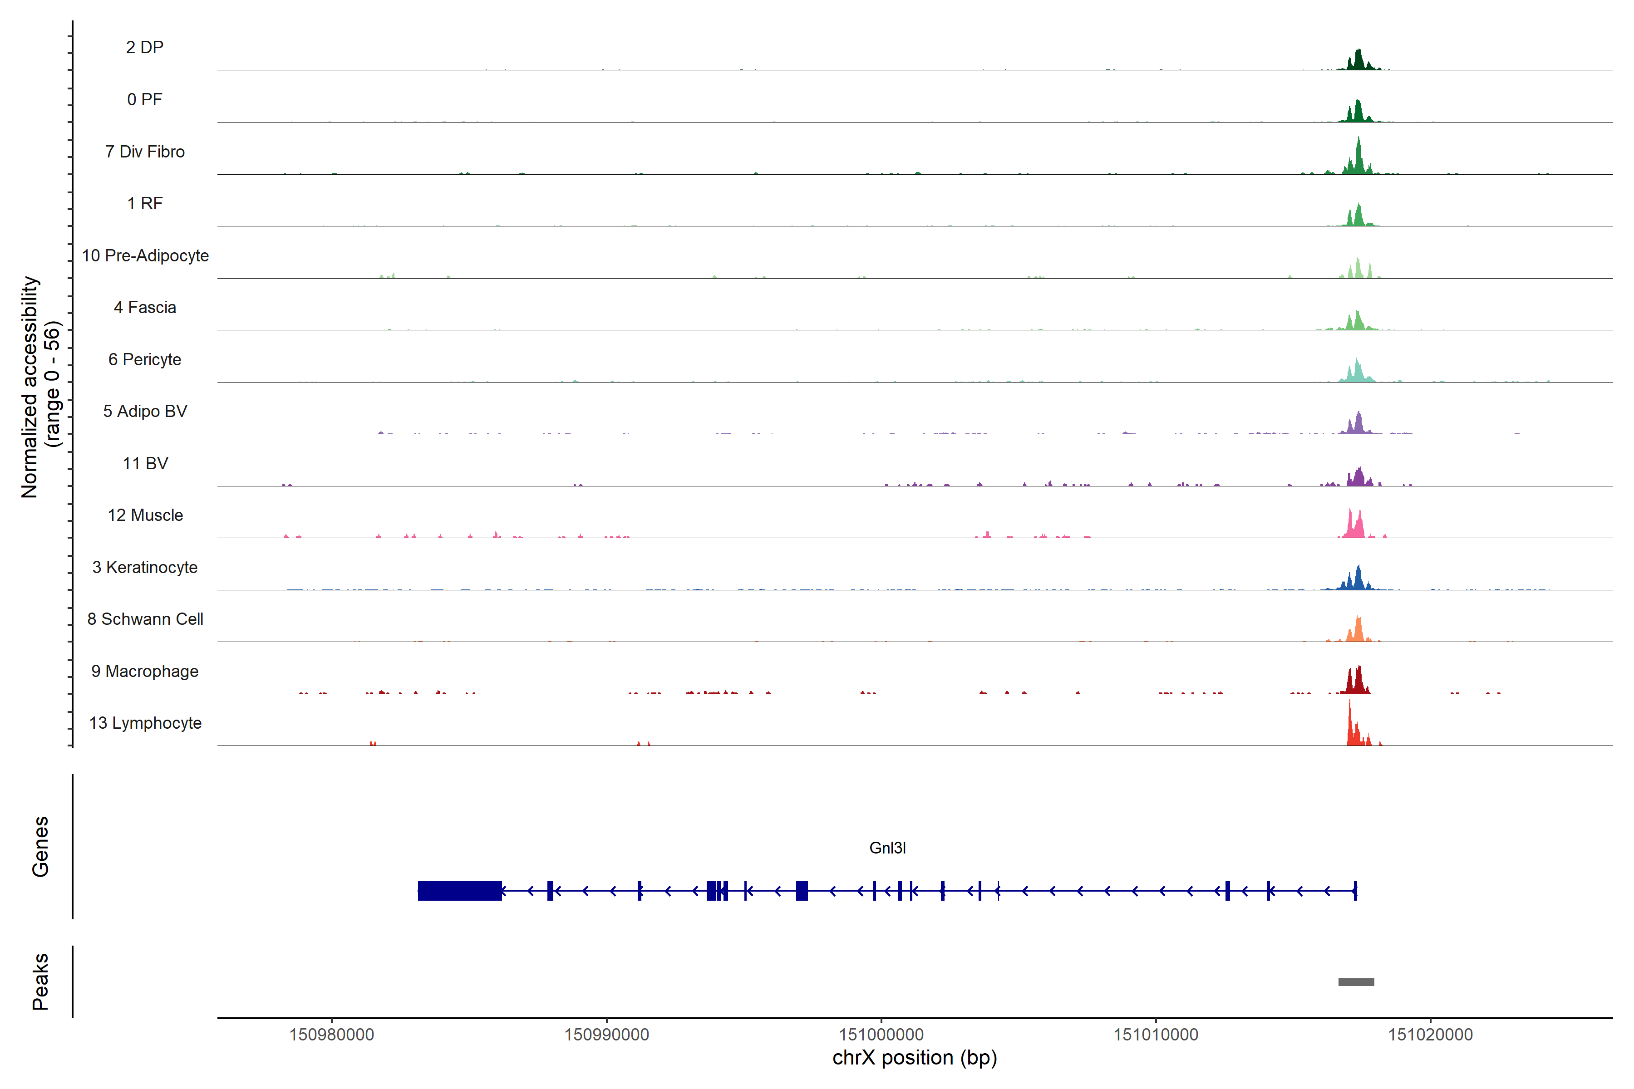Image resolution: width=1634 pixels, height=1089 pixels.
Task: Click the chrX position axis title
Action: point(914,1058)
